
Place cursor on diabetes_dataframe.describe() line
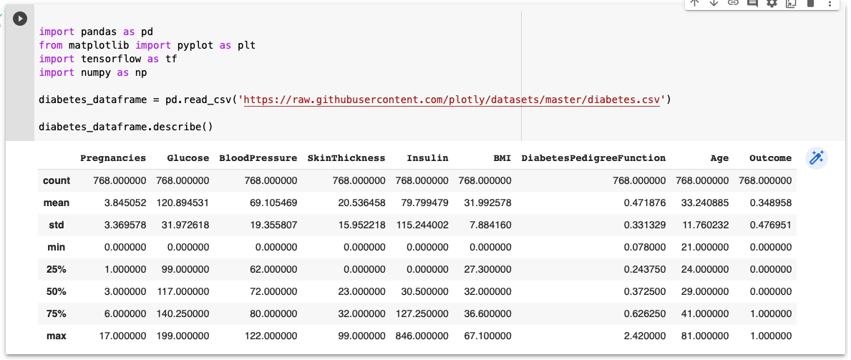pyautogui.click(x=126, y=127)
